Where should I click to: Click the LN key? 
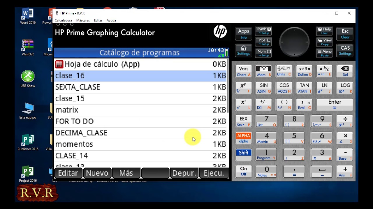coord(325,88)
